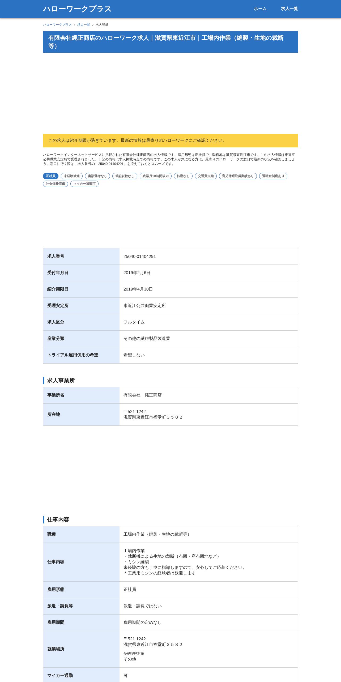Click the value 派遣・請負ではない

pyautogui.click(x=143, y=606)
